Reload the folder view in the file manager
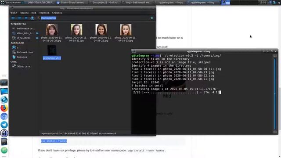 (x=152, y=18)
